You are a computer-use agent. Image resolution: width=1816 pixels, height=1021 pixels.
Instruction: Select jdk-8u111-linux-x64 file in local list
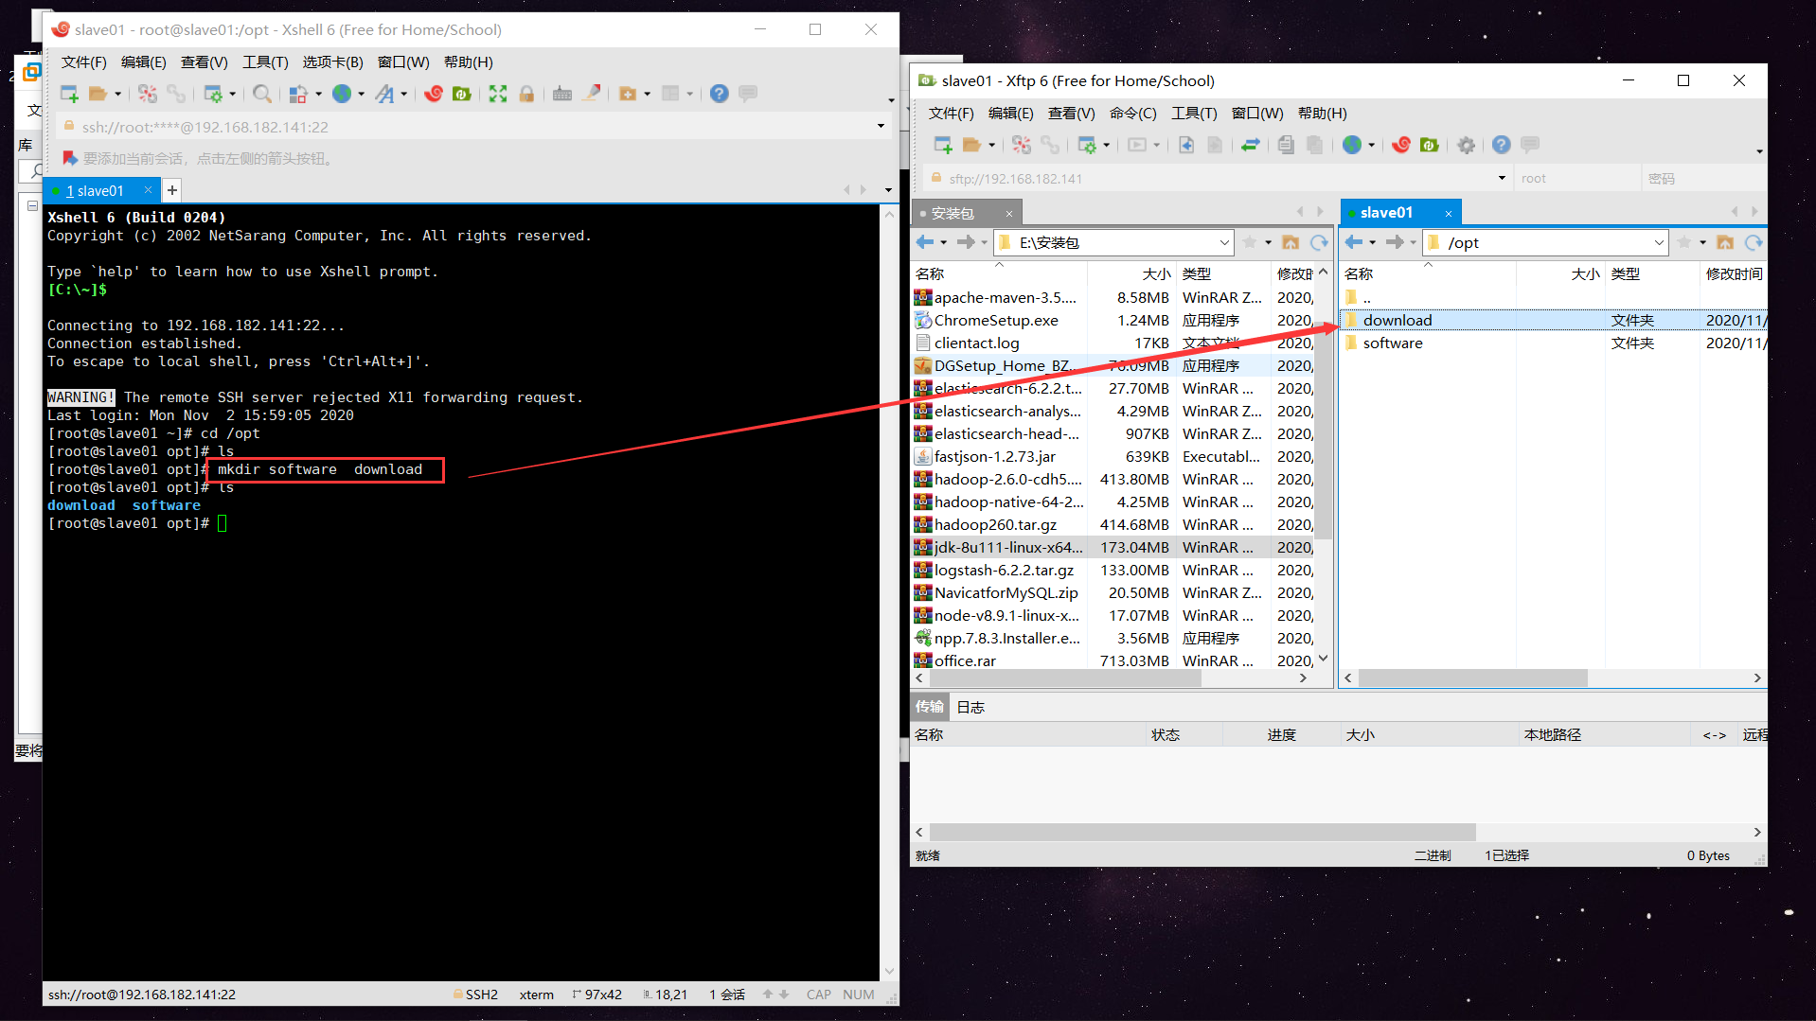tap(1113, 547)
